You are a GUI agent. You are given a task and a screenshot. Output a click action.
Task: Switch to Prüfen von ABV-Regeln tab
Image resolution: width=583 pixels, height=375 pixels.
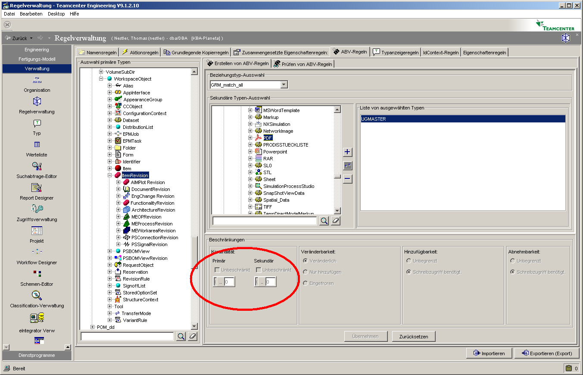click(x=302, y=64)
